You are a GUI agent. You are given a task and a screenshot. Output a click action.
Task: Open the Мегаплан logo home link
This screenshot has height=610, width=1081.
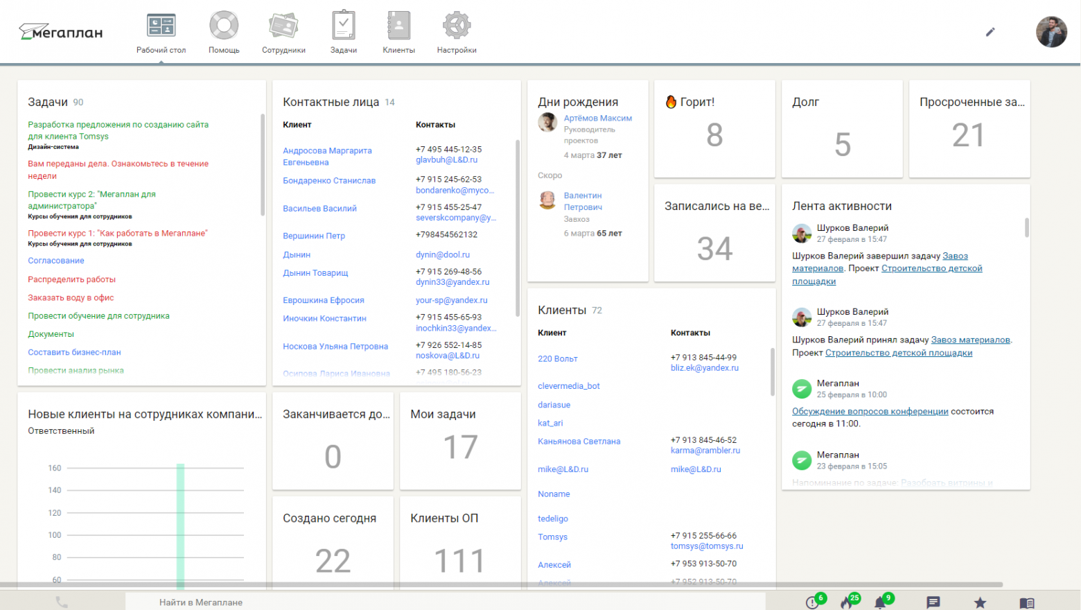coord(60,31)
